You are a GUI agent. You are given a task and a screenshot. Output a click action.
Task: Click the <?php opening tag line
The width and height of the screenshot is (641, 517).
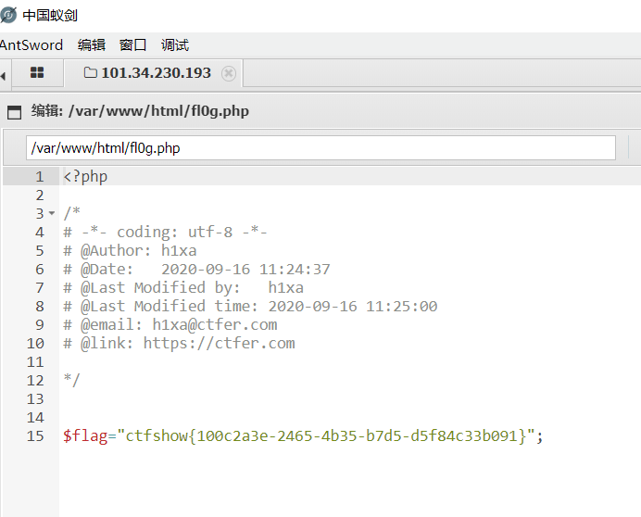(85, 176)
